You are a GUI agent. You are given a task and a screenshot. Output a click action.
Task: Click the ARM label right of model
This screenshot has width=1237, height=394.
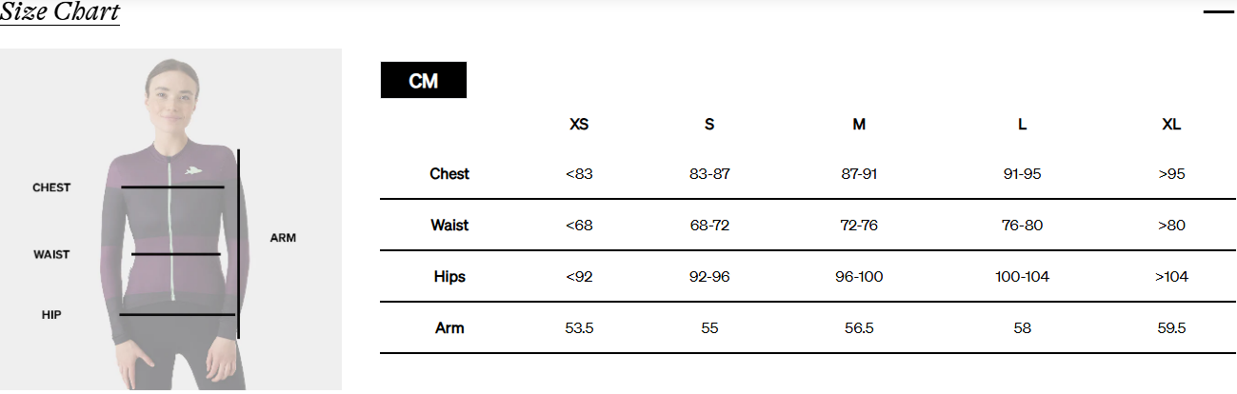(x=283, y=238)
